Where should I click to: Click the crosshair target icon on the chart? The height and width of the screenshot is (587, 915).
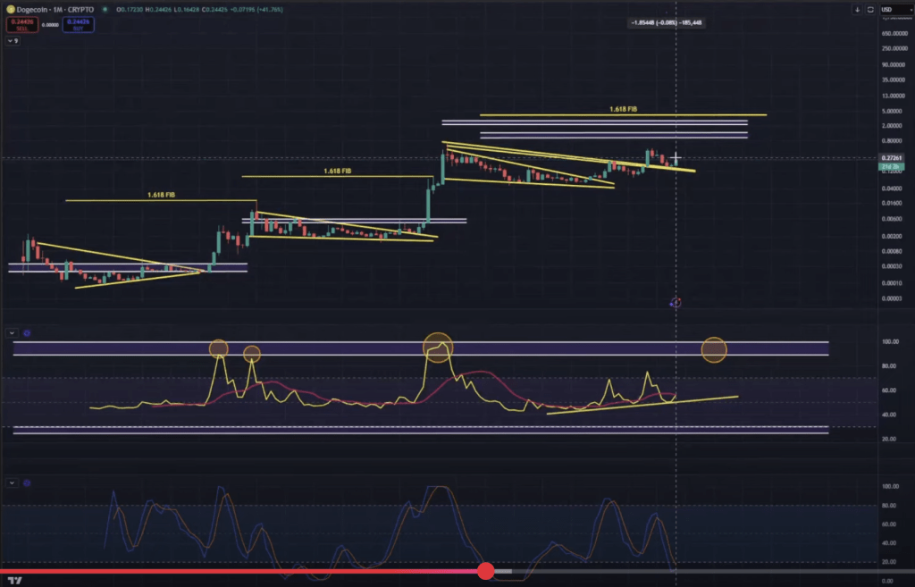click(x=676, y=303)
